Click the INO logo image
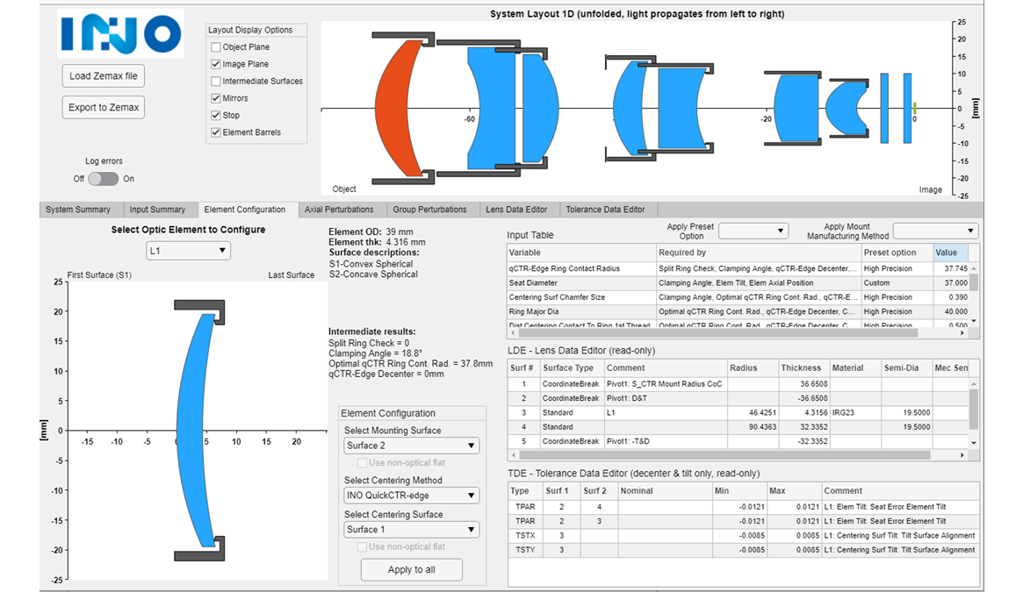The image size is (1023, 592). click(x=120, y=36)
